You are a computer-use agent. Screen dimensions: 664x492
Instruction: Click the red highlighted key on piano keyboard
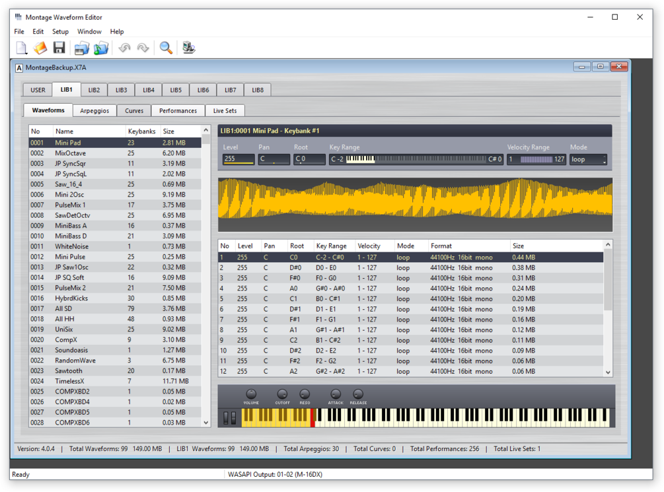coord(313,418)
